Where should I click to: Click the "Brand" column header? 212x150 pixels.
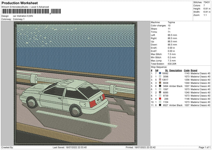(194, 70)
